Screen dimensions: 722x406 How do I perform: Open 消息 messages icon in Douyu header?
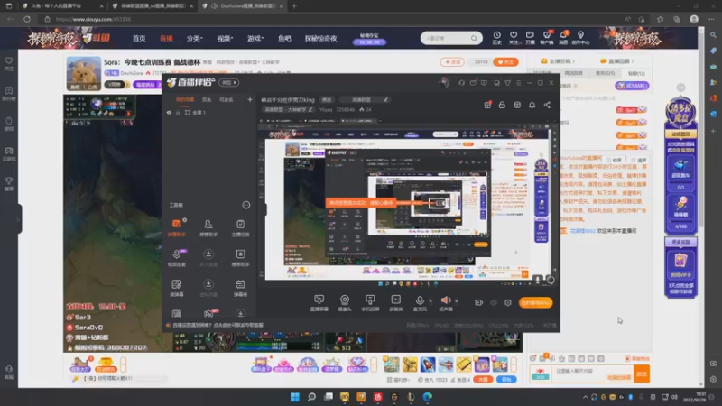tap(563, 38)
